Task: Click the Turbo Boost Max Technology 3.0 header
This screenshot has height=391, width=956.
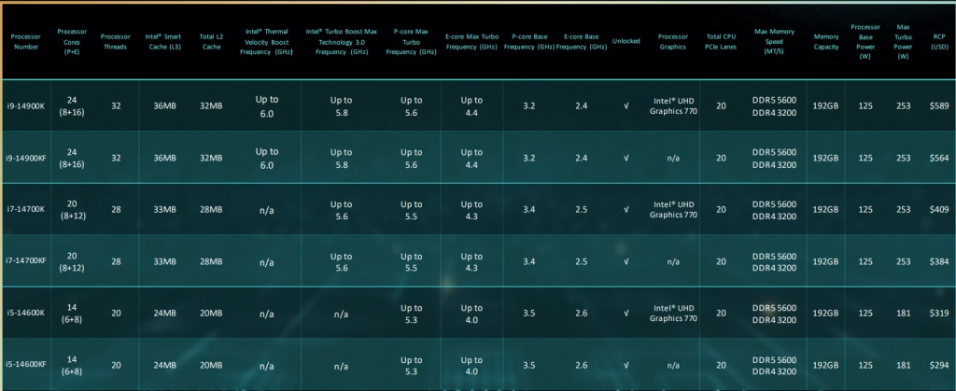Action: [342, 41]
